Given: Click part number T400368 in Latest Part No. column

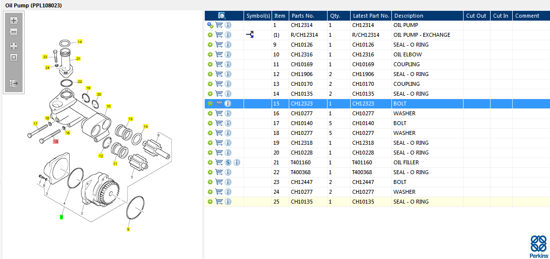Looking at the screenshot, I should 362,173.
